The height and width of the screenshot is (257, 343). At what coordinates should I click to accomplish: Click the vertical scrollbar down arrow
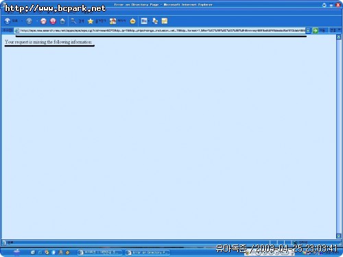pyautogui.click(x=339, y=236)
